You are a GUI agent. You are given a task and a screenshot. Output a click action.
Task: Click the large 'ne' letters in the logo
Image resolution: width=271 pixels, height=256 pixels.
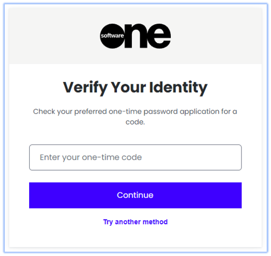pos(148,36)
